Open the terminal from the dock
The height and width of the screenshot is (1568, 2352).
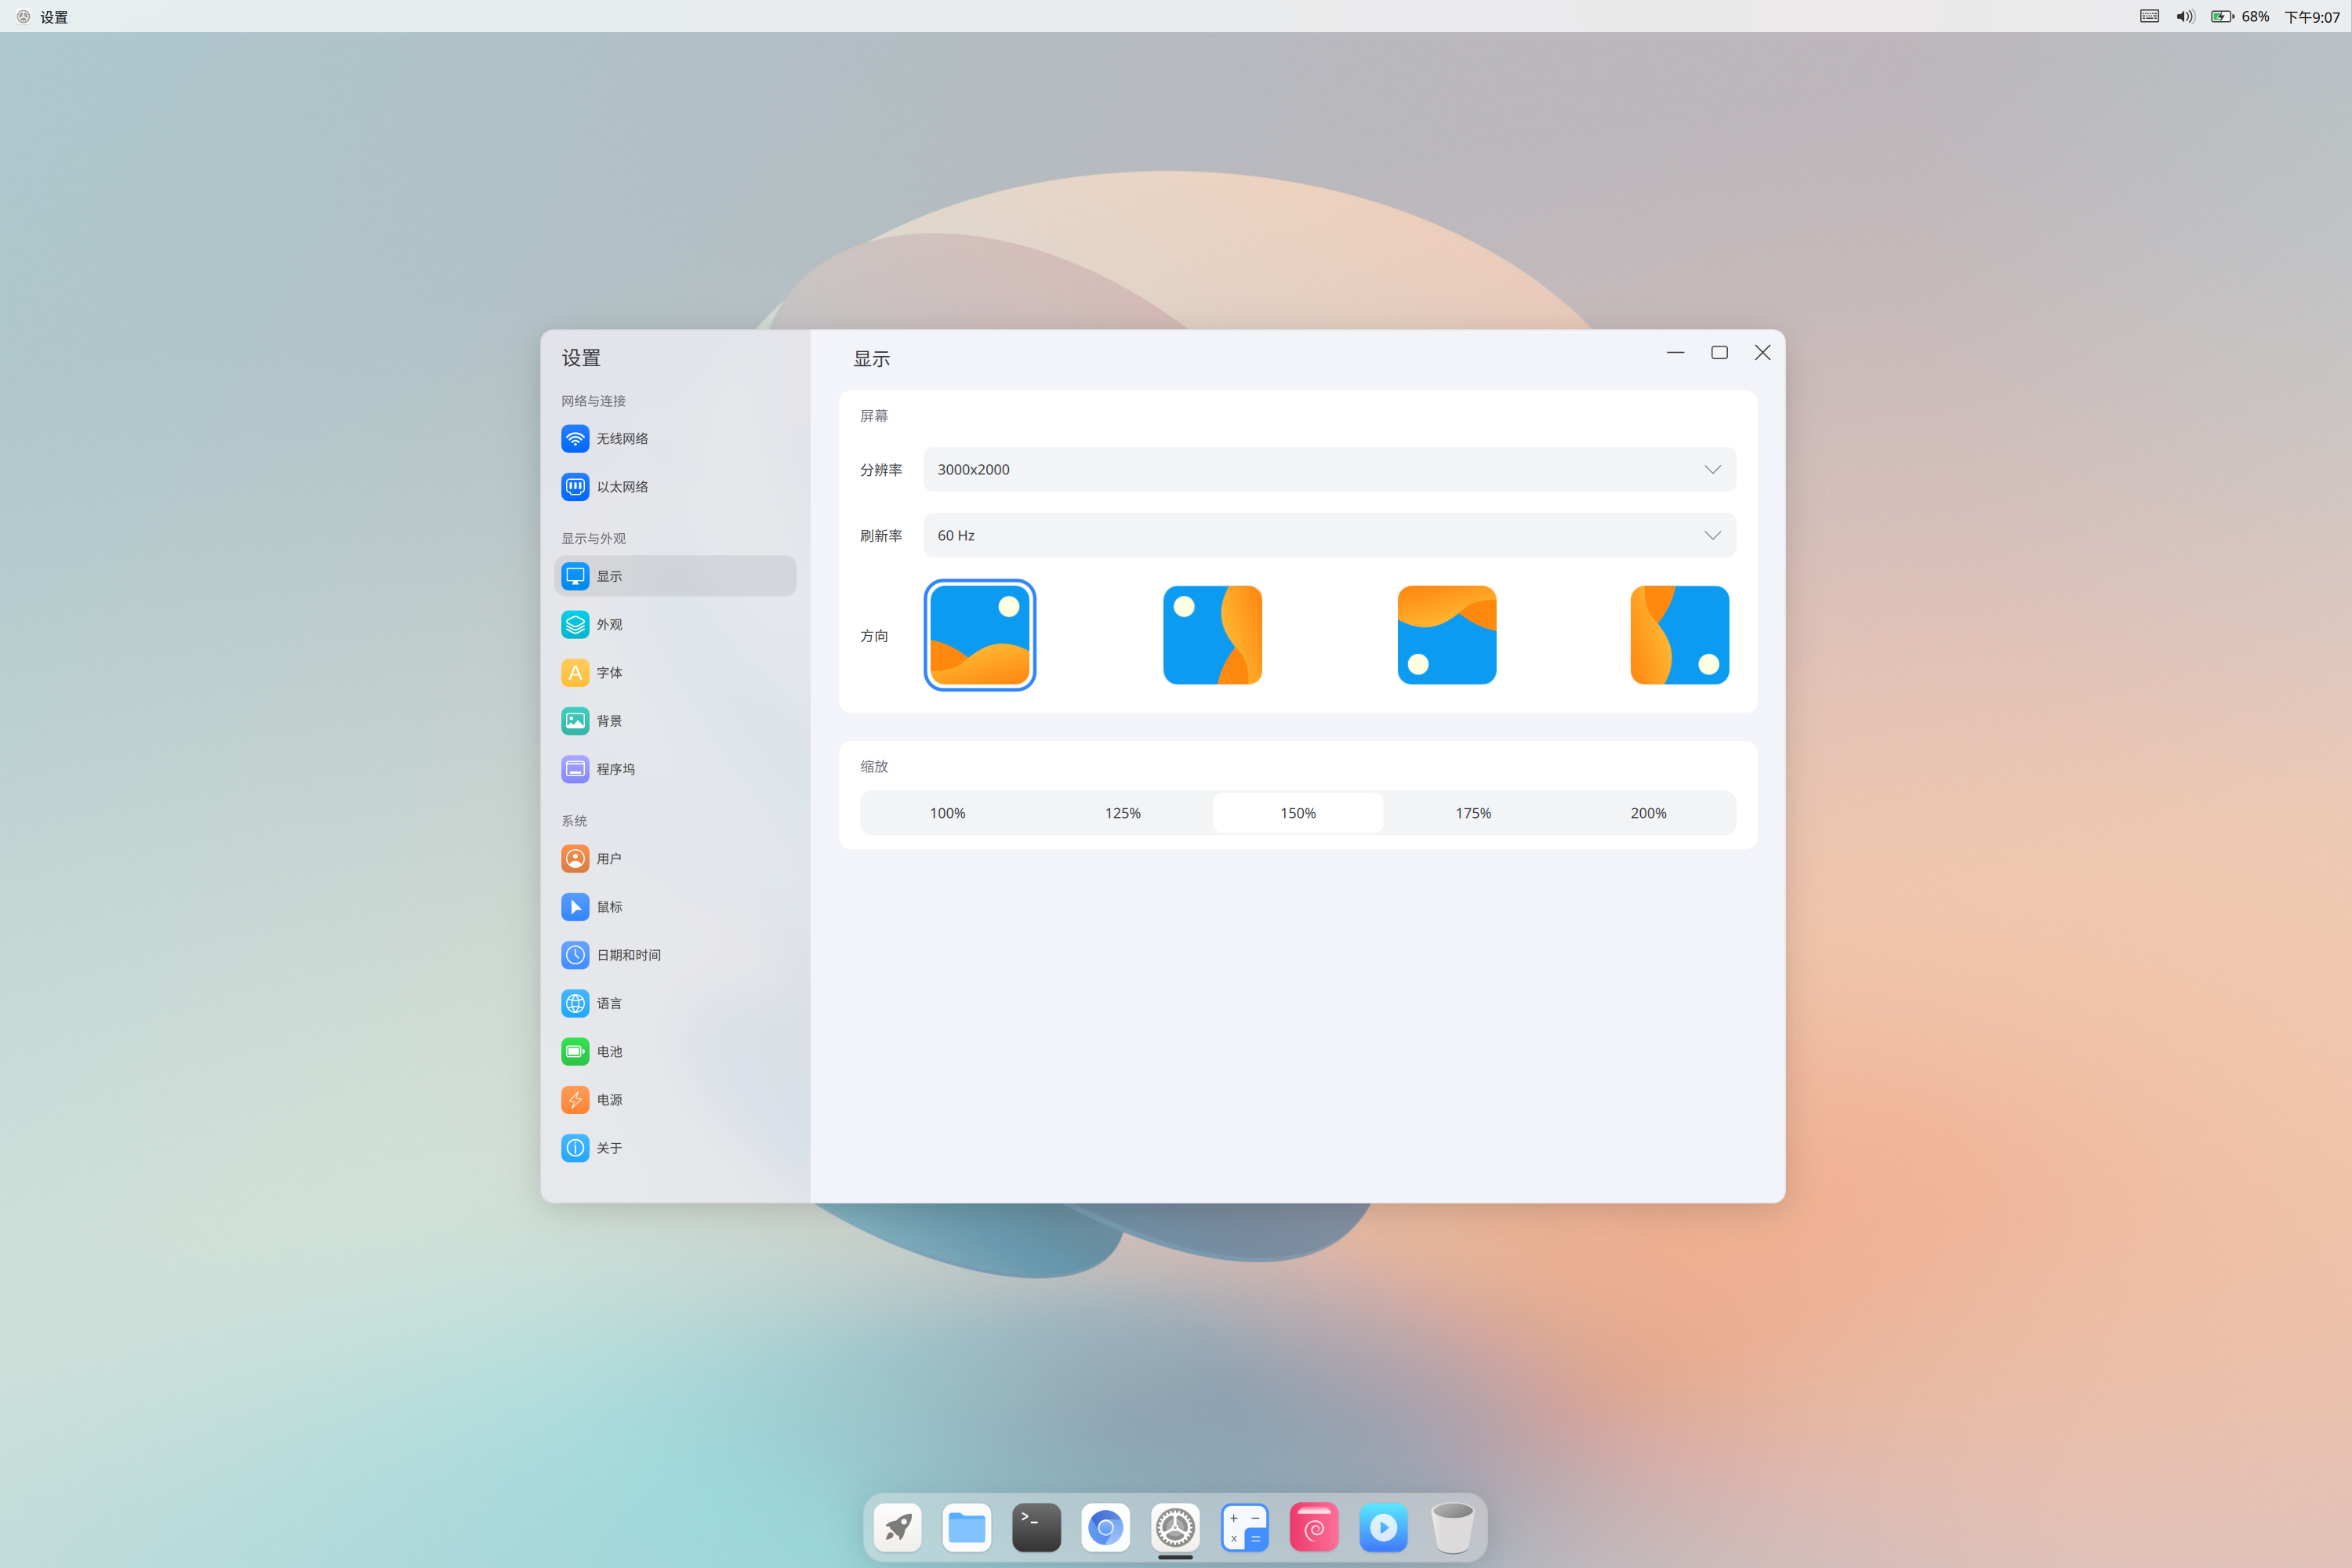click(x=1036, y=1527)
